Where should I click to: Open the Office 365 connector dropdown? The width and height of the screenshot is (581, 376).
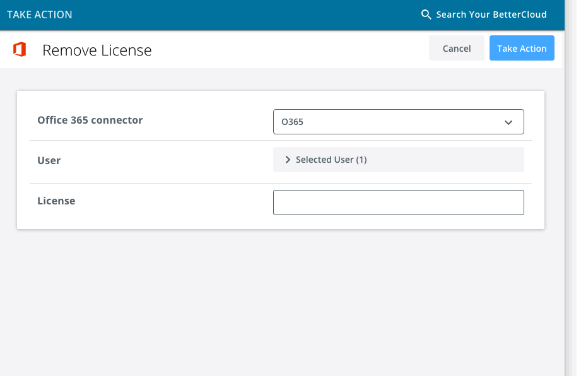[398, 122]
